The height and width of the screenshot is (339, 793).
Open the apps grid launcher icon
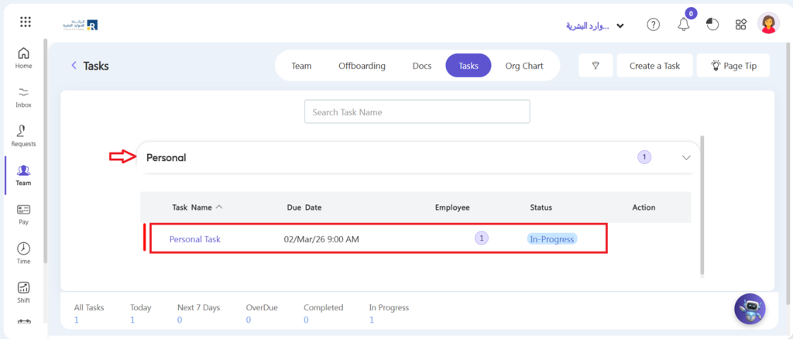tap(26, 22)
